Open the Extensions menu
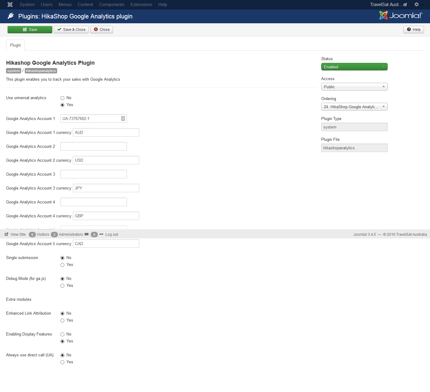 (141, 5)
